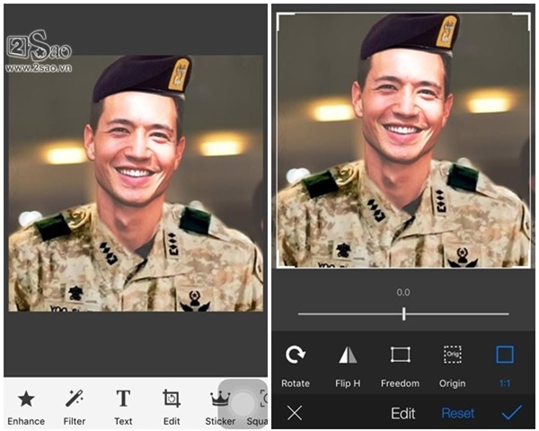Image resolution: width=539 pixels, height=431 pixels.
Task: Confirm the edit with the blue checkmark
Action: tap(512, 413)
